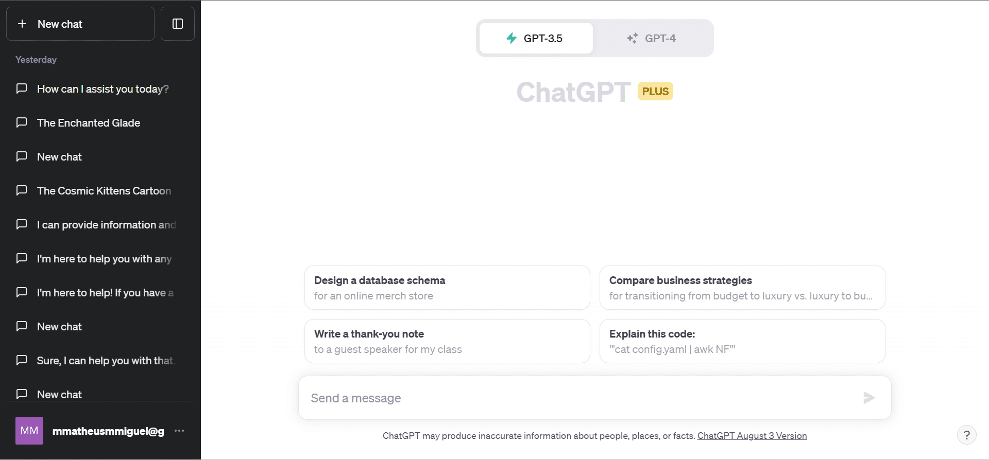Click the green GPT-3.5 lightning icon

(511, 38)
